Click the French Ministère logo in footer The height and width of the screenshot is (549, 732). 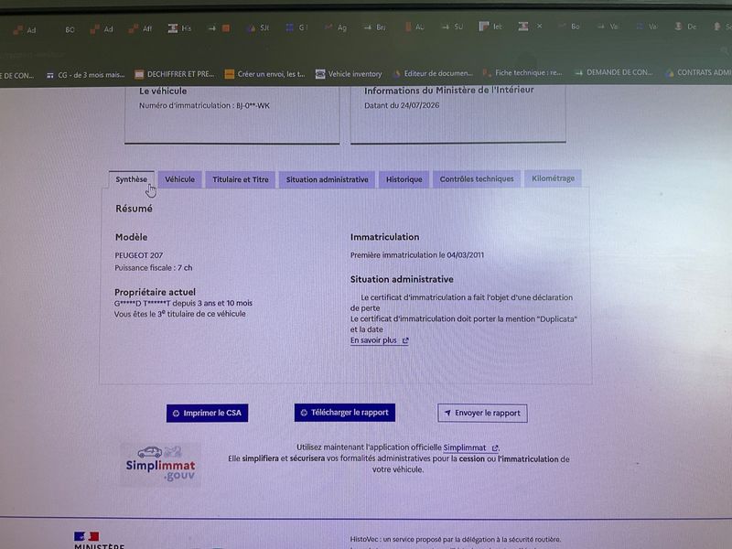tap(99, 540)
